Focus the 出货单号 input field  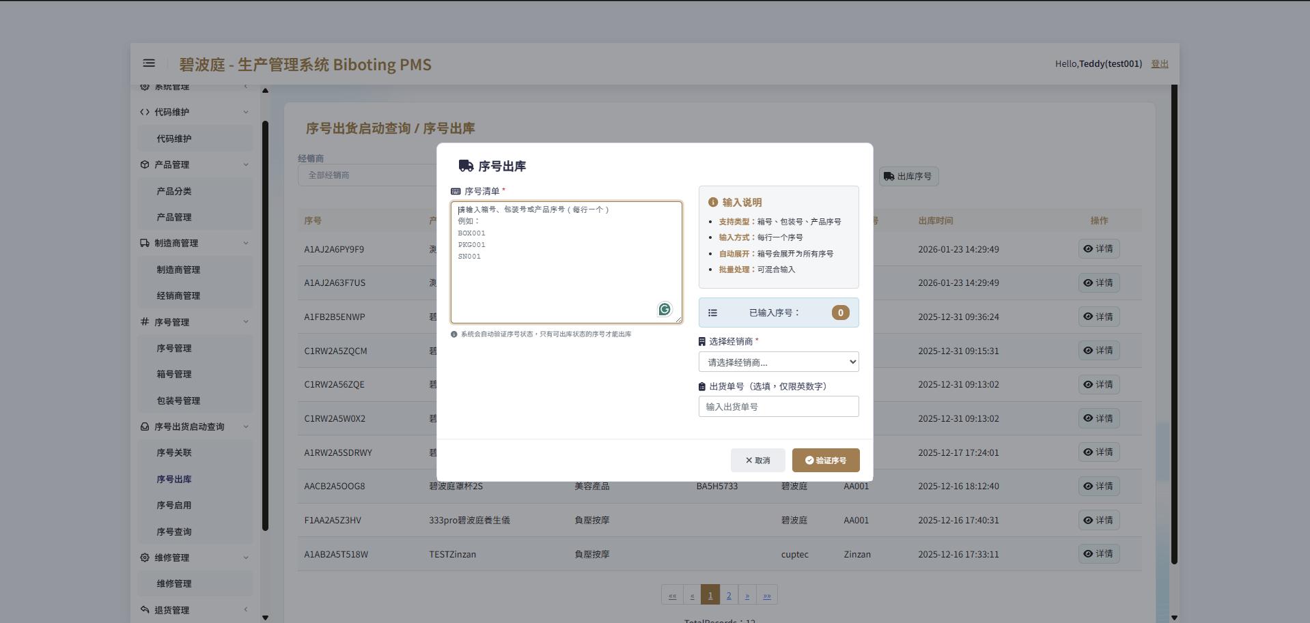(x=779, y=406)
